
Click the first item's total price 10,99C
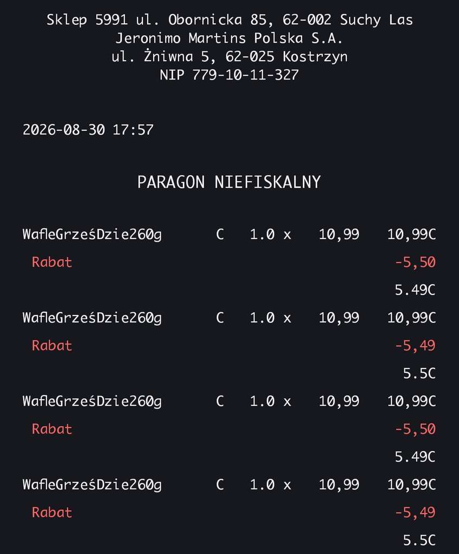pyautogui.click(x=411, y=235)
